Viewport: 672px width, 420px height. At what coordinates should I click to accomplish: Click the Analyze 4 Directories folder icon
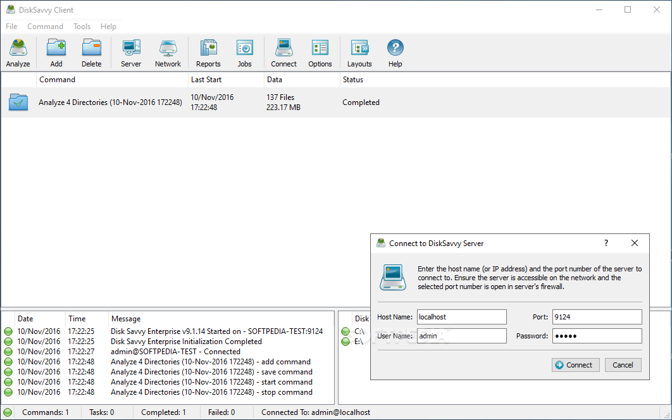pos(18,102)
